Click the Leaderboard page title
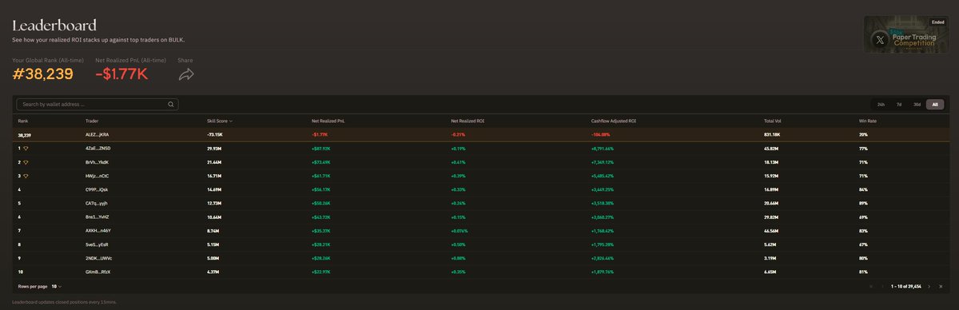This screenshot has width=959, height=310. tap(54, 26)
